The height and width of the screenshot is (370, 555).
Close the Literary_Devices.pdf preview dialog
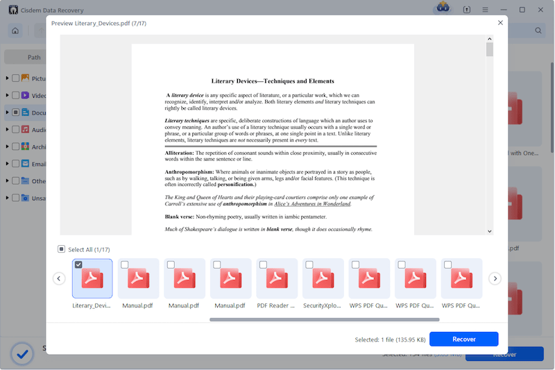point(500,23)
